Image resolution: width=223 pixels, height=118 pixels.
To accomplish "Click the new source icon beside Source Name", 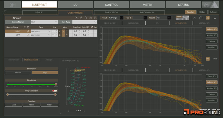I will (x=25, y=27).
